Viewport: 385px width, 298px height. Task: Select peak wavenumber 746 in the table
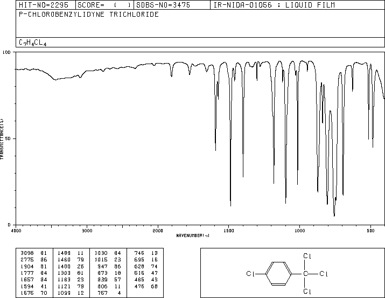coord(139,253)
